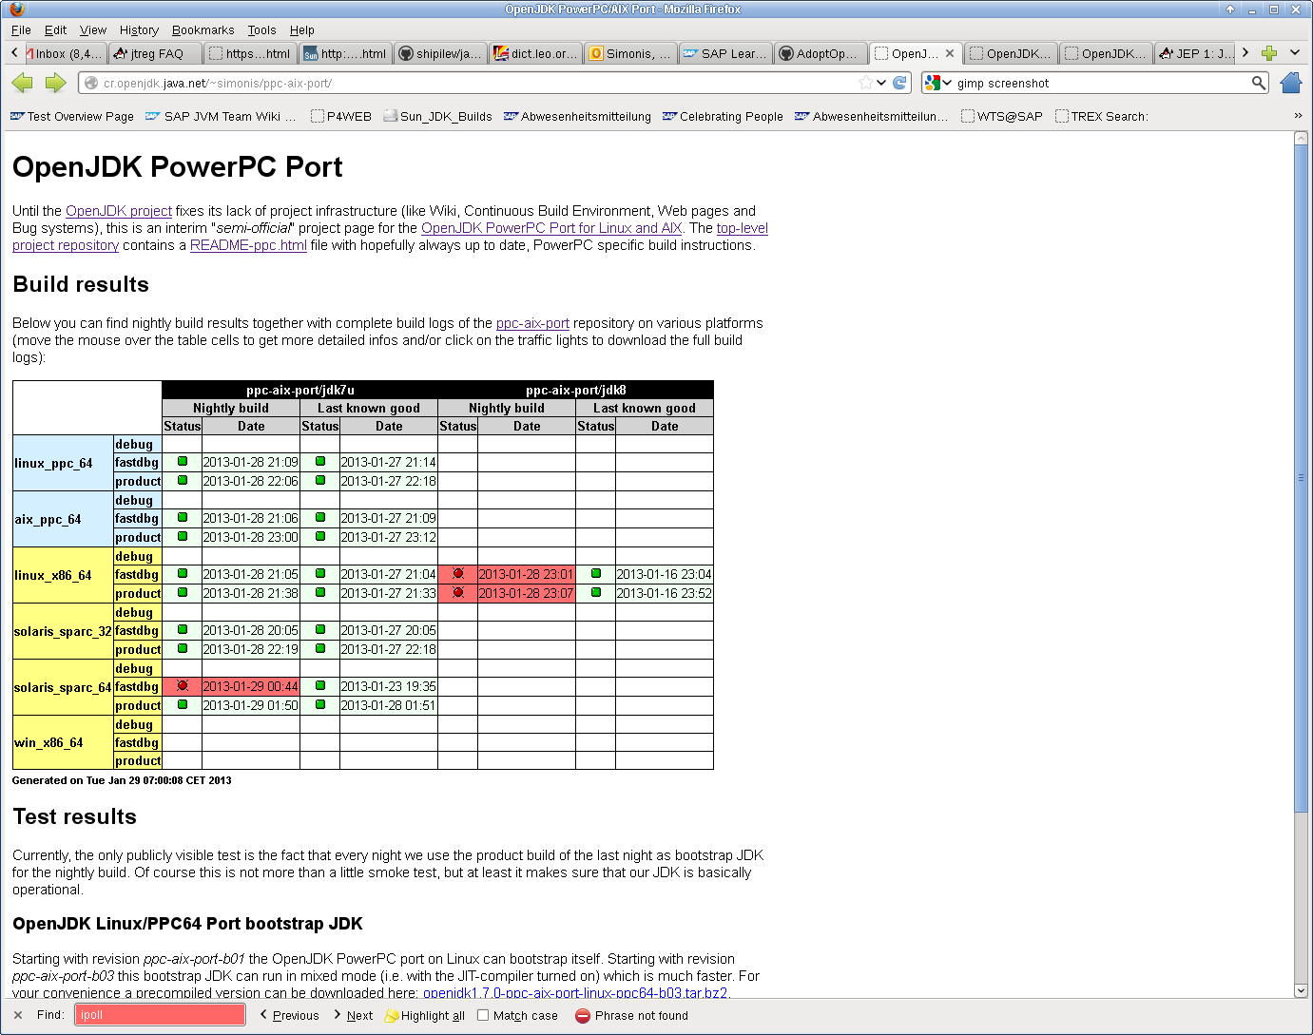The width and height of the screenshot is (1313, 1035).
Task: Open Sun_JDK_Builds bookmark
Action: point(437,116)
